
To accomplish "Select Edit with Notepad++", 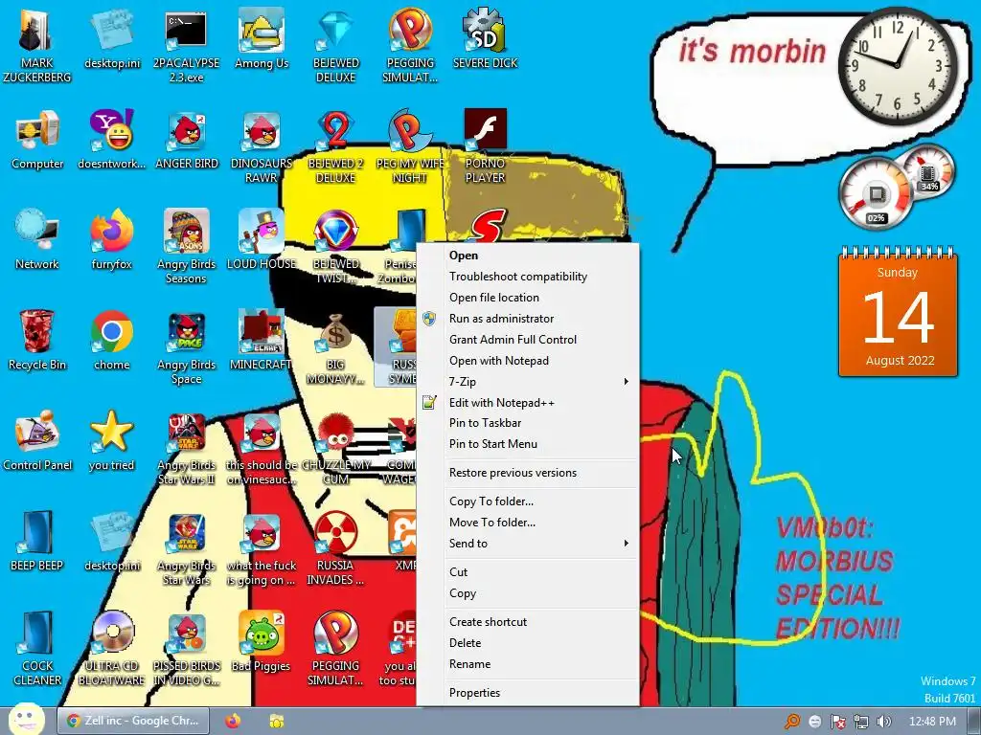I will pos(528,403).
